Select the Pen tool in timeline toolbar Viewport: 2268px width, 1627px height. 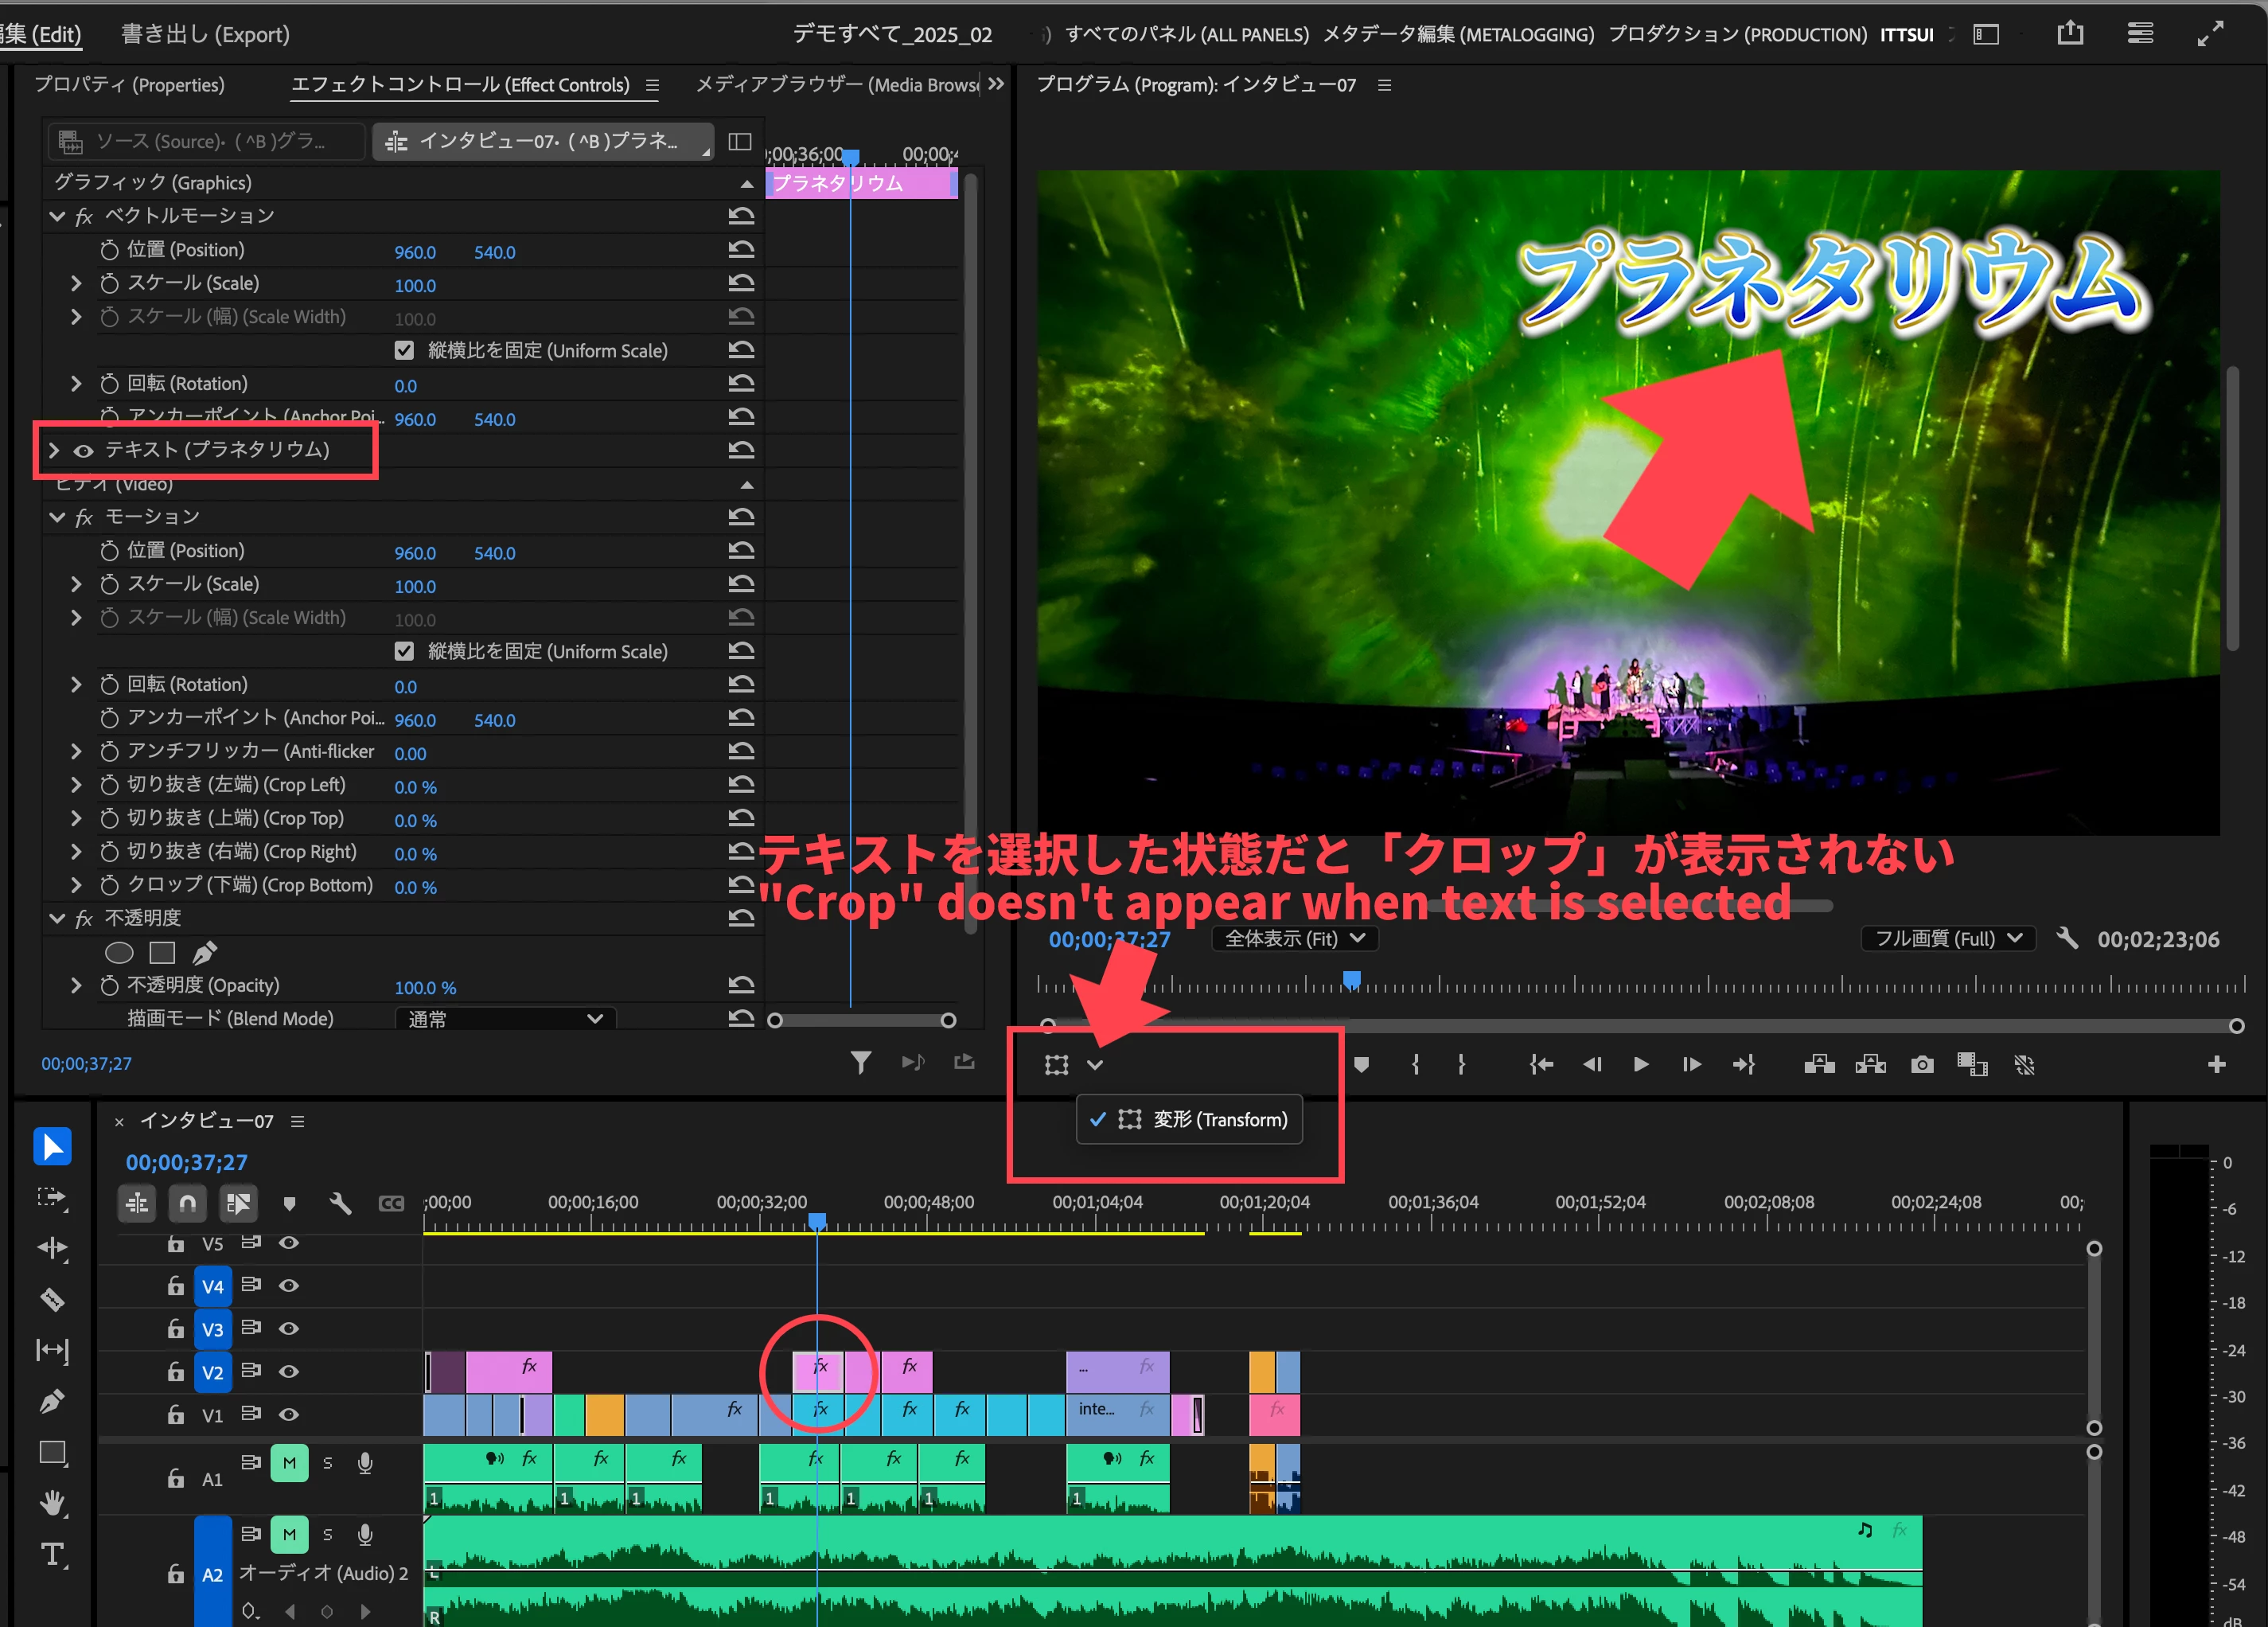(x=52, y=1402)
